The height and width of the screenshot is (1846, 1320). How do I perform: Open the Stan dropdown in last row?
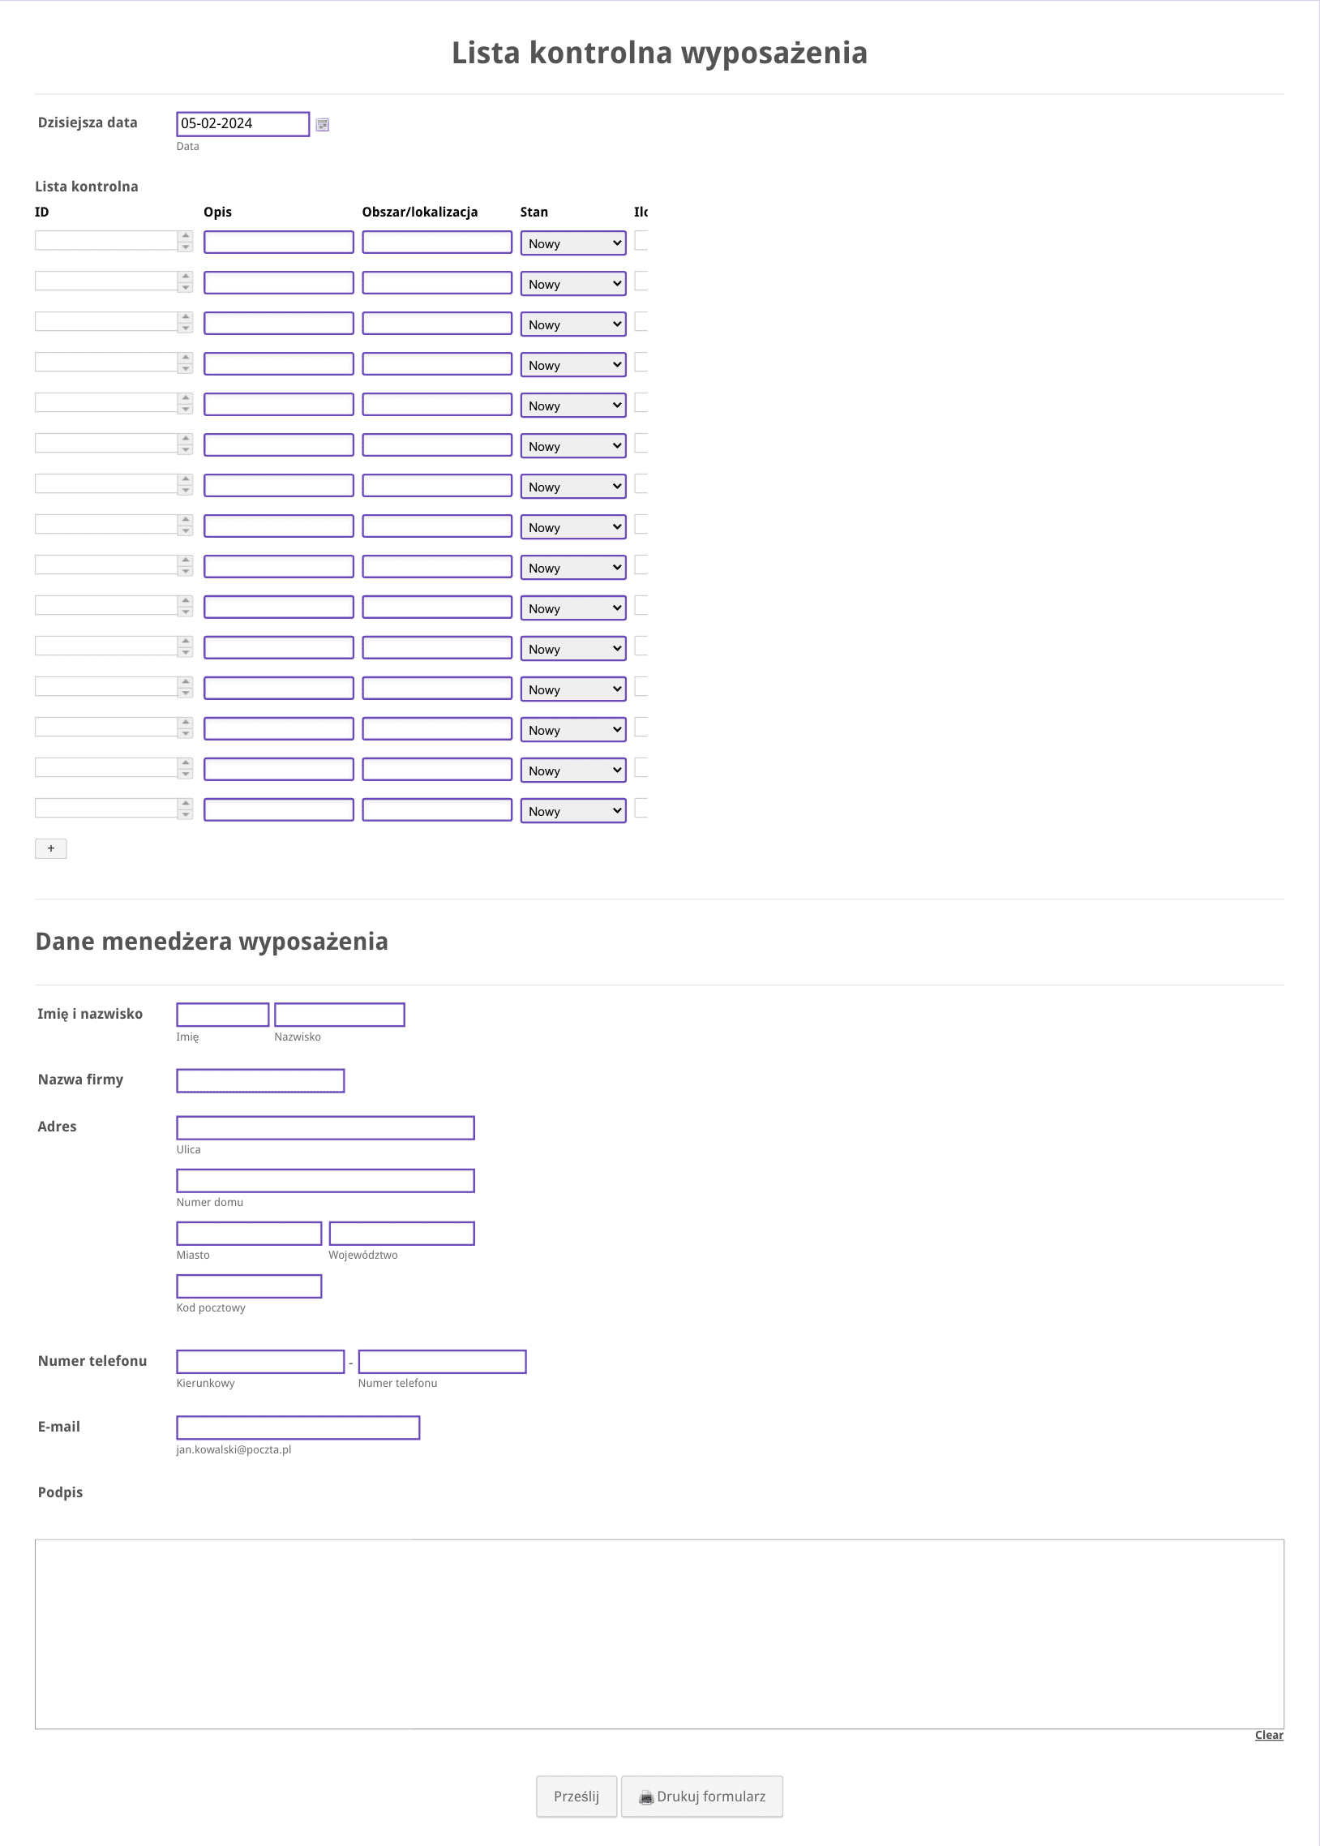573,810
